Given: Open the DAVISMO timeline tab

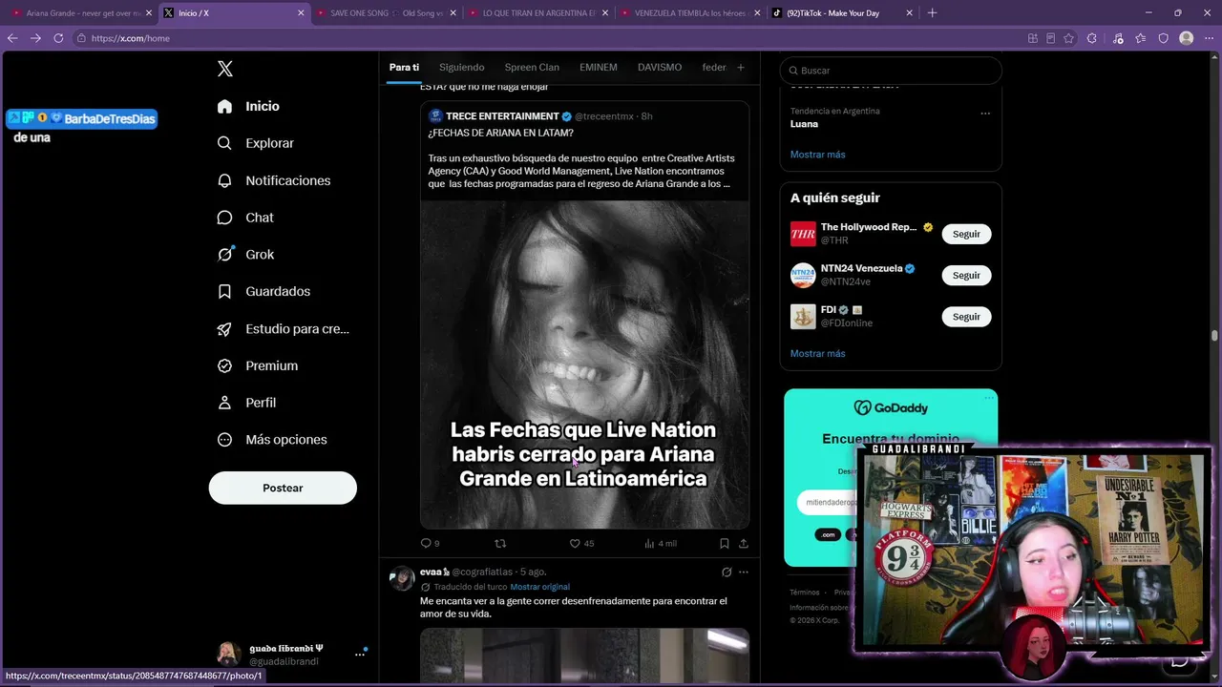Looking at the screenshot, I should pyautogui.click(x=660, y=68).
